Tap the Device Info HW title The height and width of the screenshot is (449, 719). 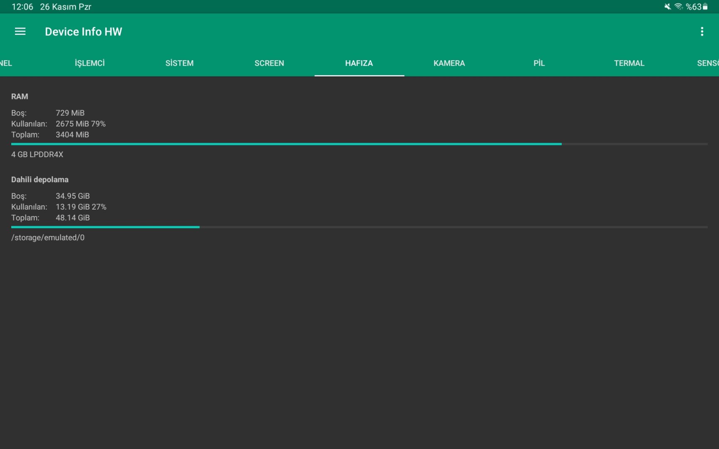tap(84, 32)
